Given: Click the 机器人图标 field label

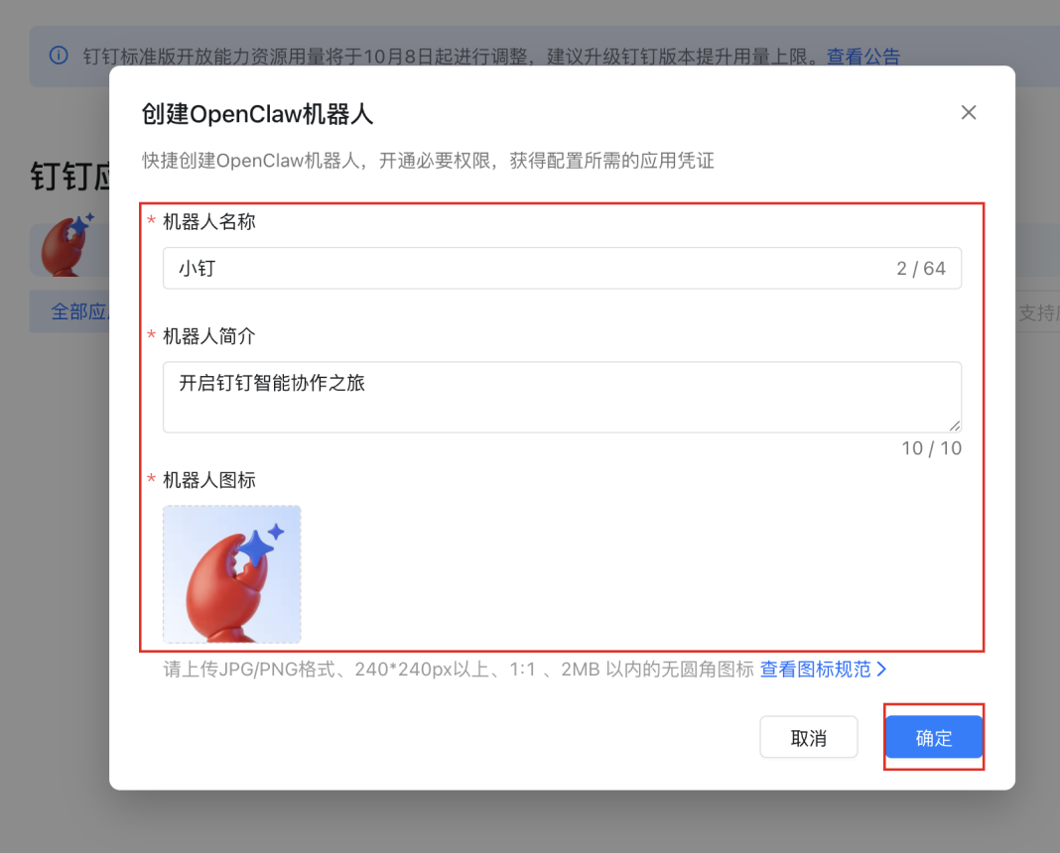Looking at the screenshot, I should [208, 480].
